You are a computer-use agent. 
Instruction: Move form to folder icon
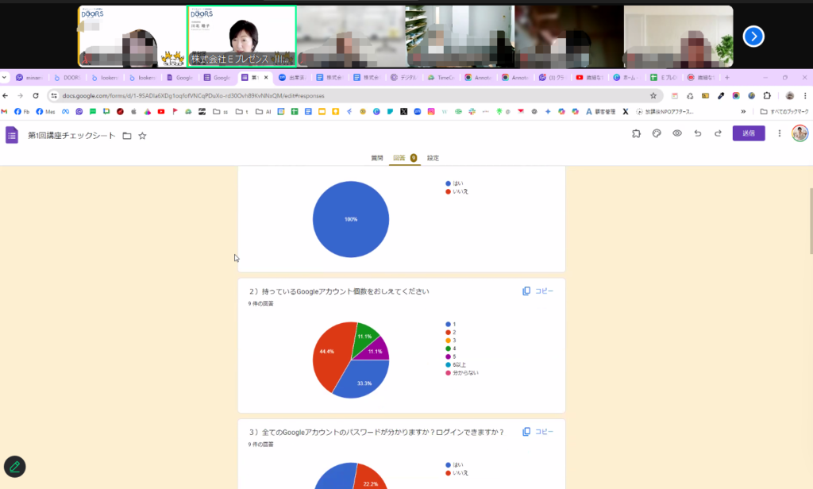point(127,136)
